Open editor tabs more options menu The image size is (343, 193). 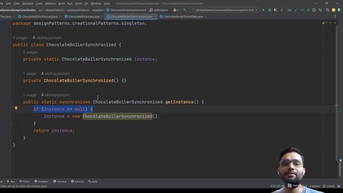click(335, 17)
